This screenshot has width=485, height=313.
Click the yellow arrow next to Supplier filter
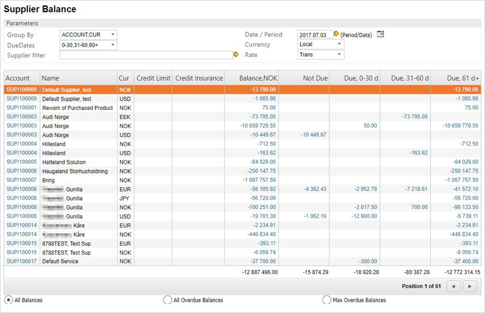click(x=236, y=55)
